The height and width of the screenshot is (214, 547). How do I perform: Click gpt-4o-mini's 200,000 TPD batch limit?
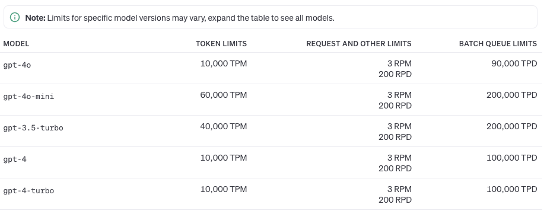[512, 95]
